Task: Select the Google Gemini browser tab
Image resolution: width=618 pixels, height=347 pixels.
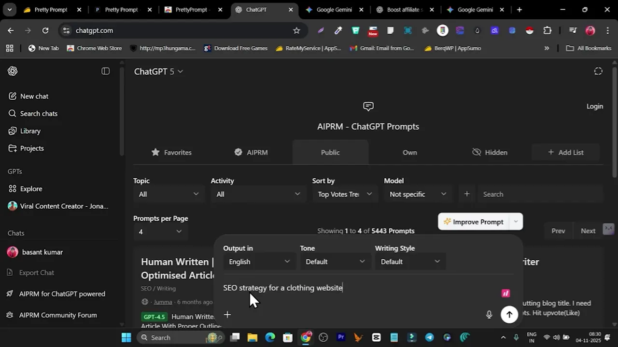Action: pyautogui.click(x=333, y=9)
